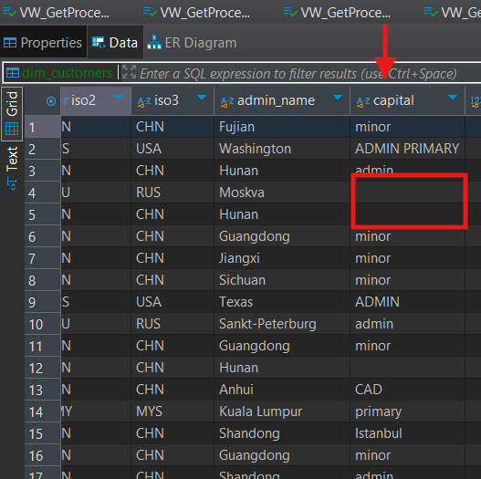The image size is (481, 479).
Task: Click the dim_customers table icon
Action: tap(13, 73)
